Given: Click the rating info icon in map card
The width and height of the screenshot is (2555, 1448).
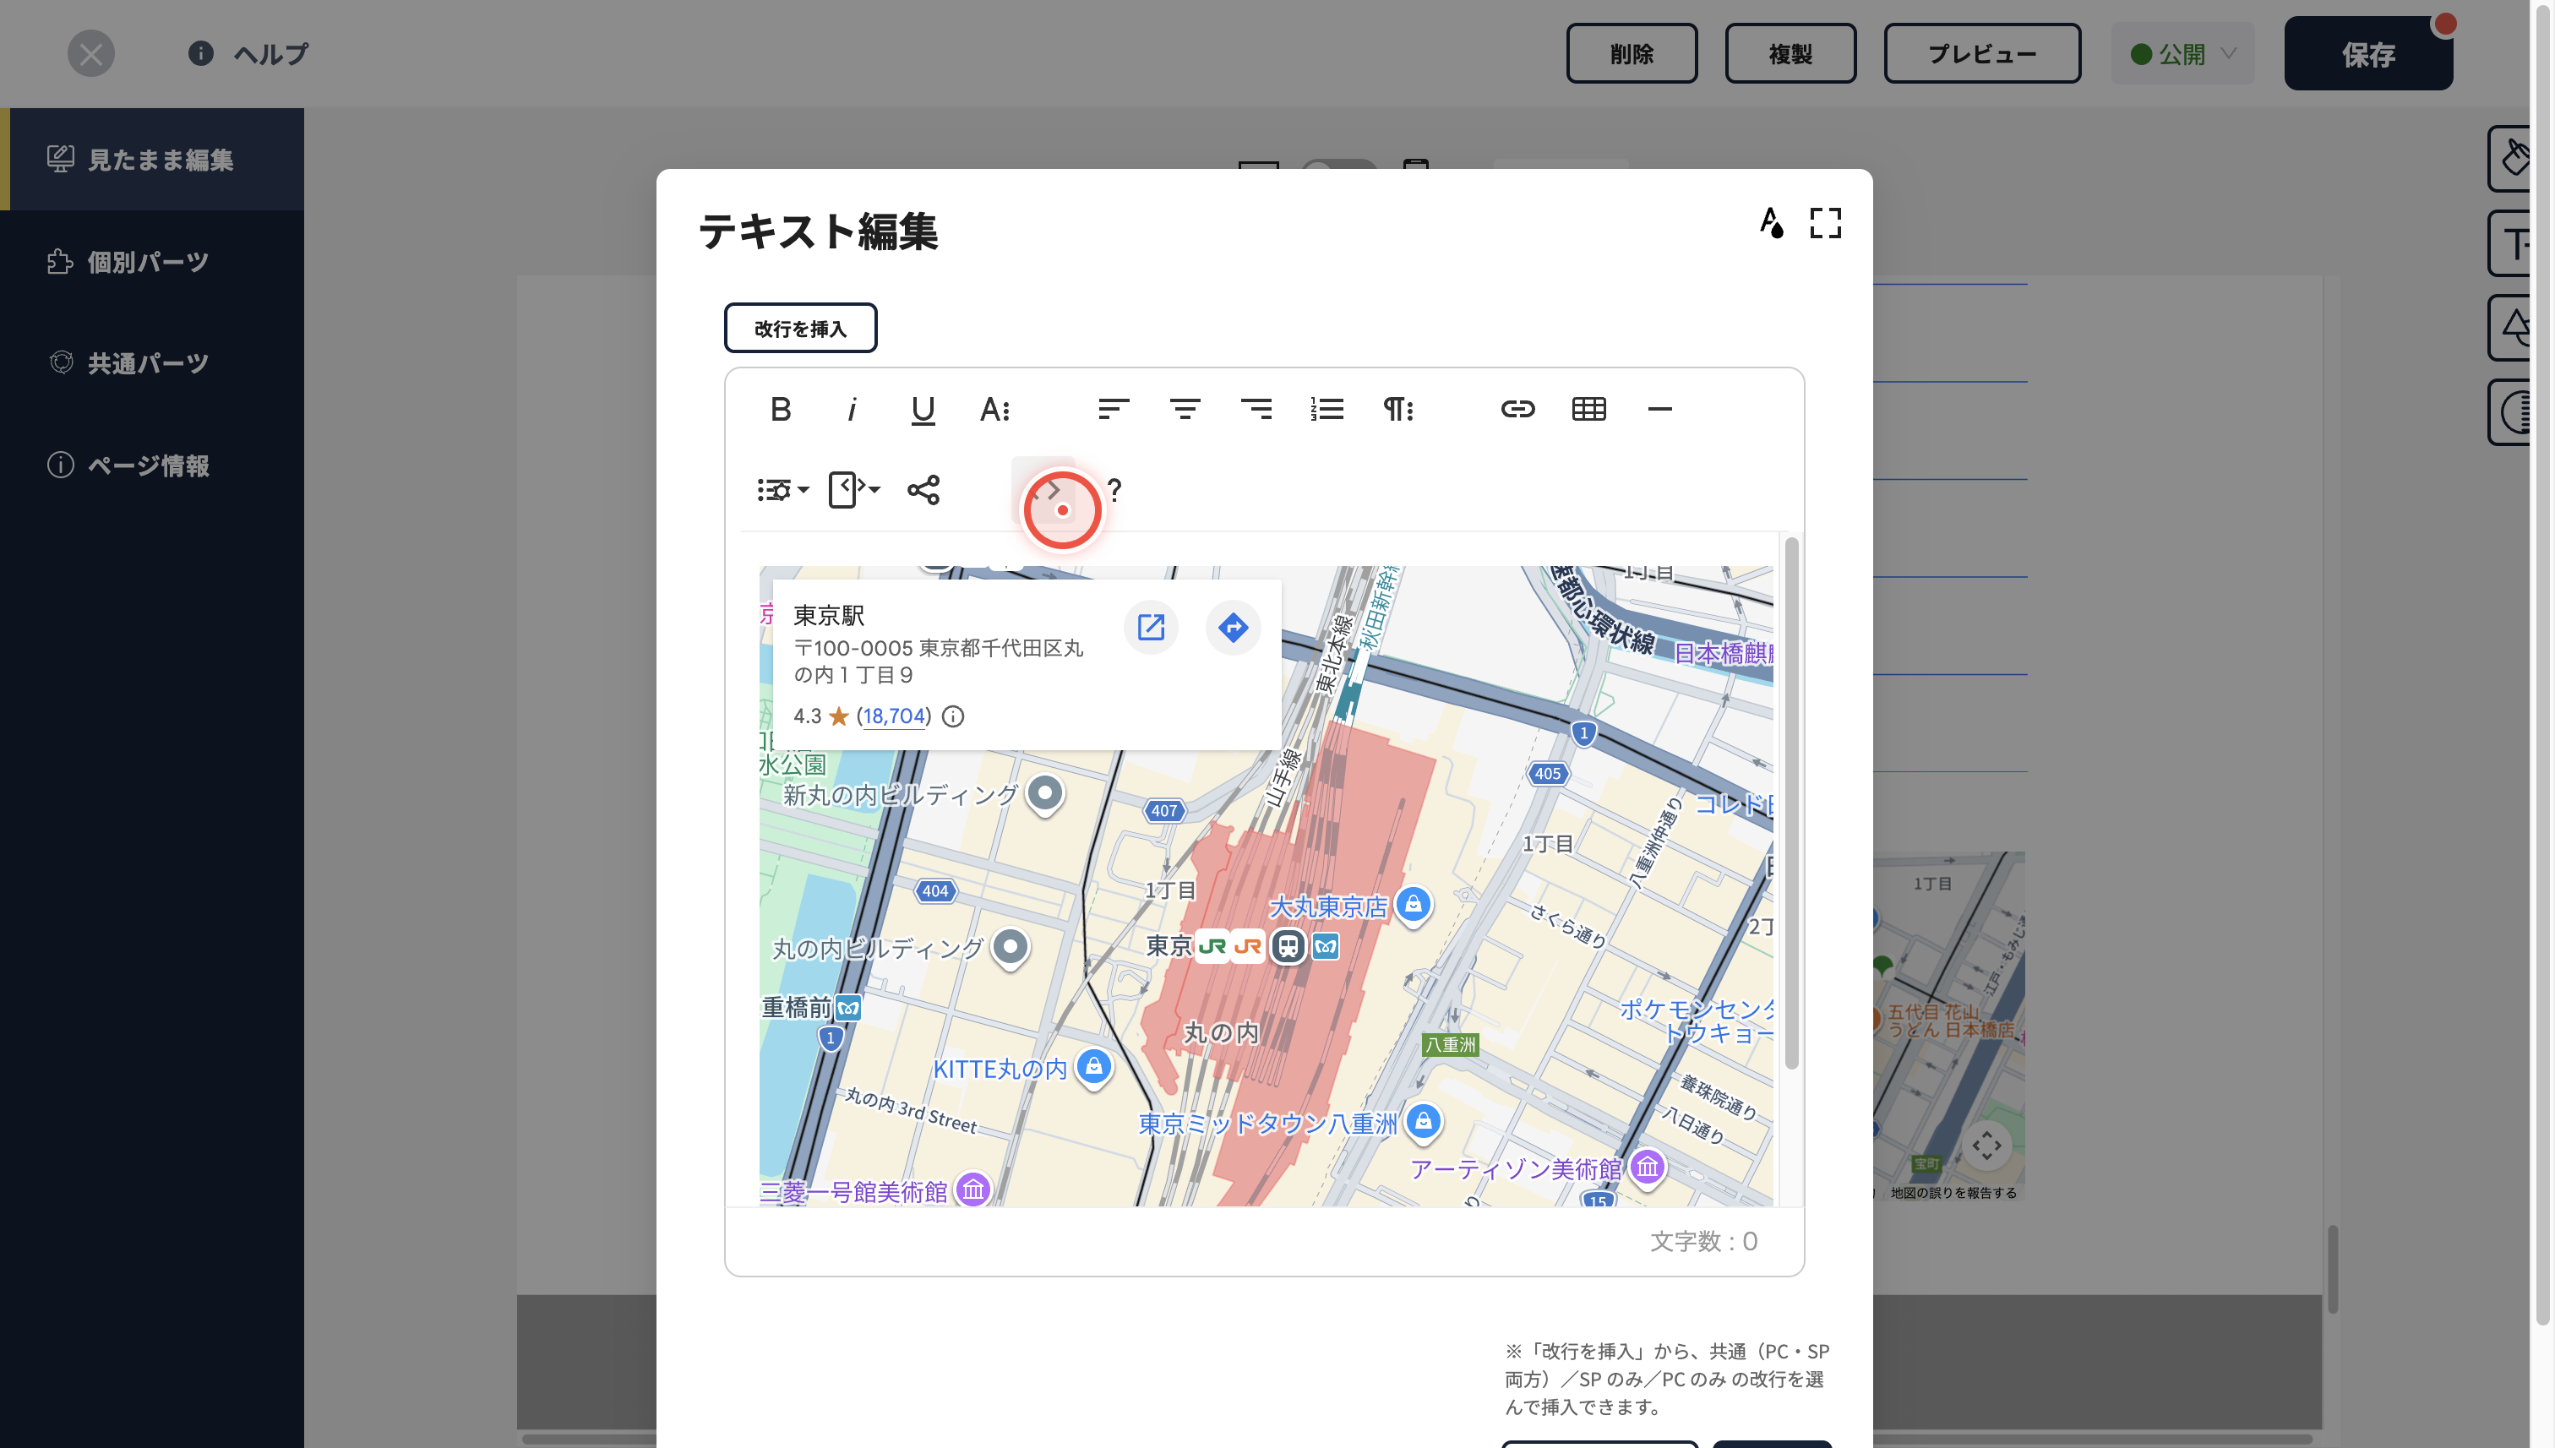Looking at the screenshot, I should 953,716.
